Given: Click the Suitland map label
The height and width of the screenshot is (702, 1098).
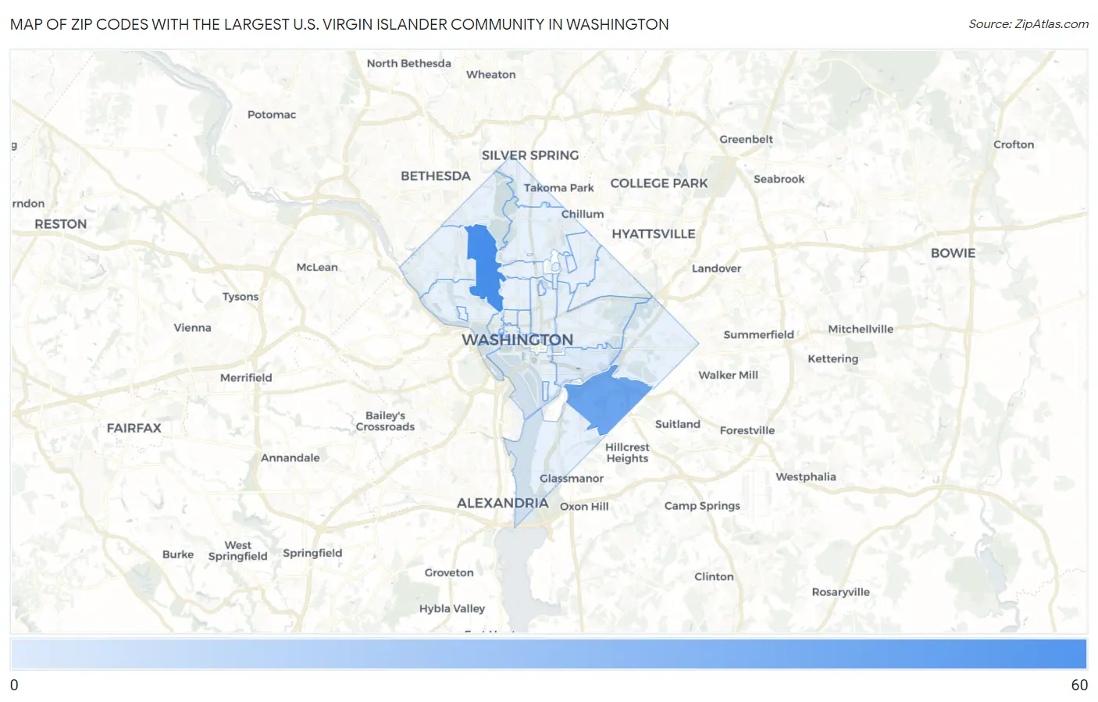Looking at the screenshot, I should [678, 425].
